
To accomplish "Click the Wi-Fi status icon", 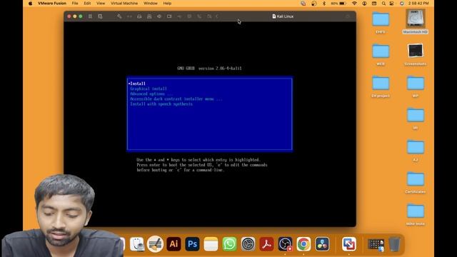I will coord(354,4).
